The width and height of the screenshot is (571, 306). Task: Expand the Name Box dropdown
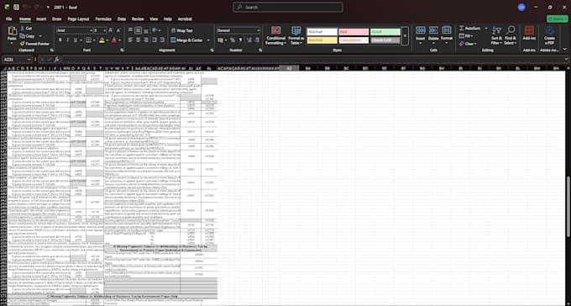(29, 60)
